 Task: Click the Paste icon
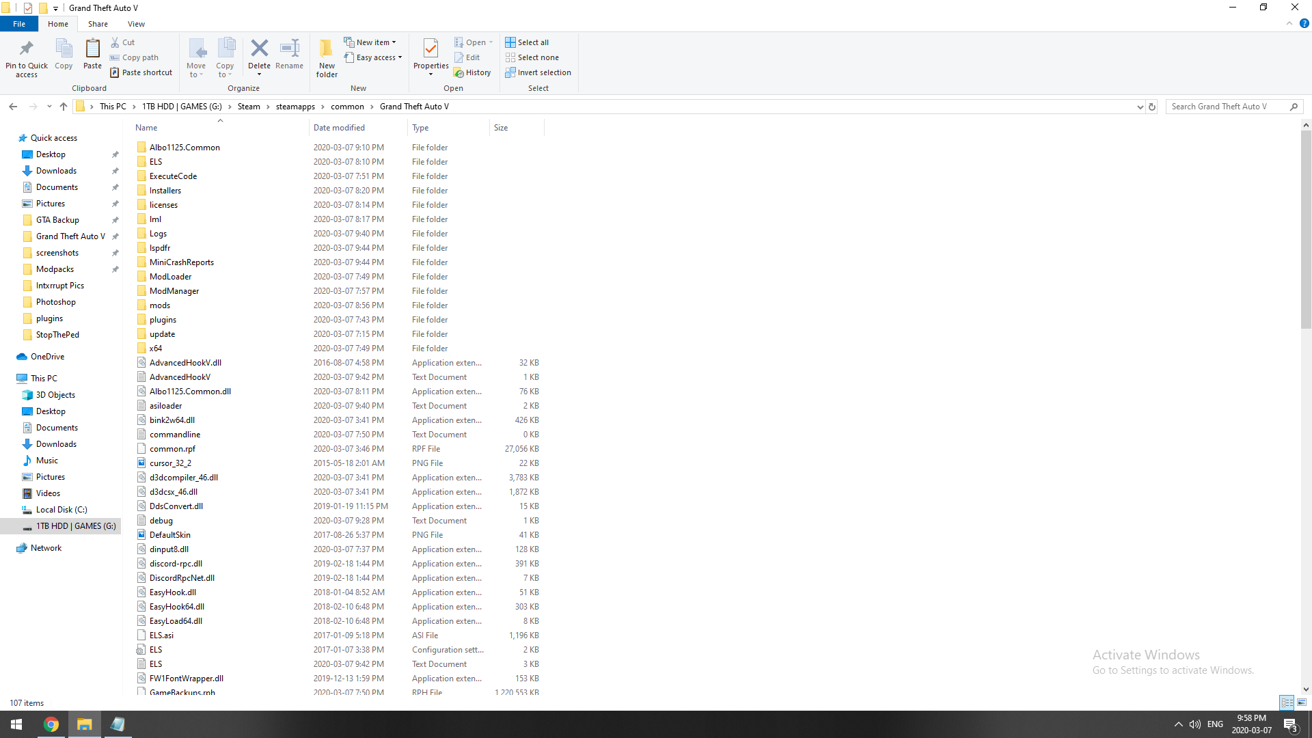[92, 54]
